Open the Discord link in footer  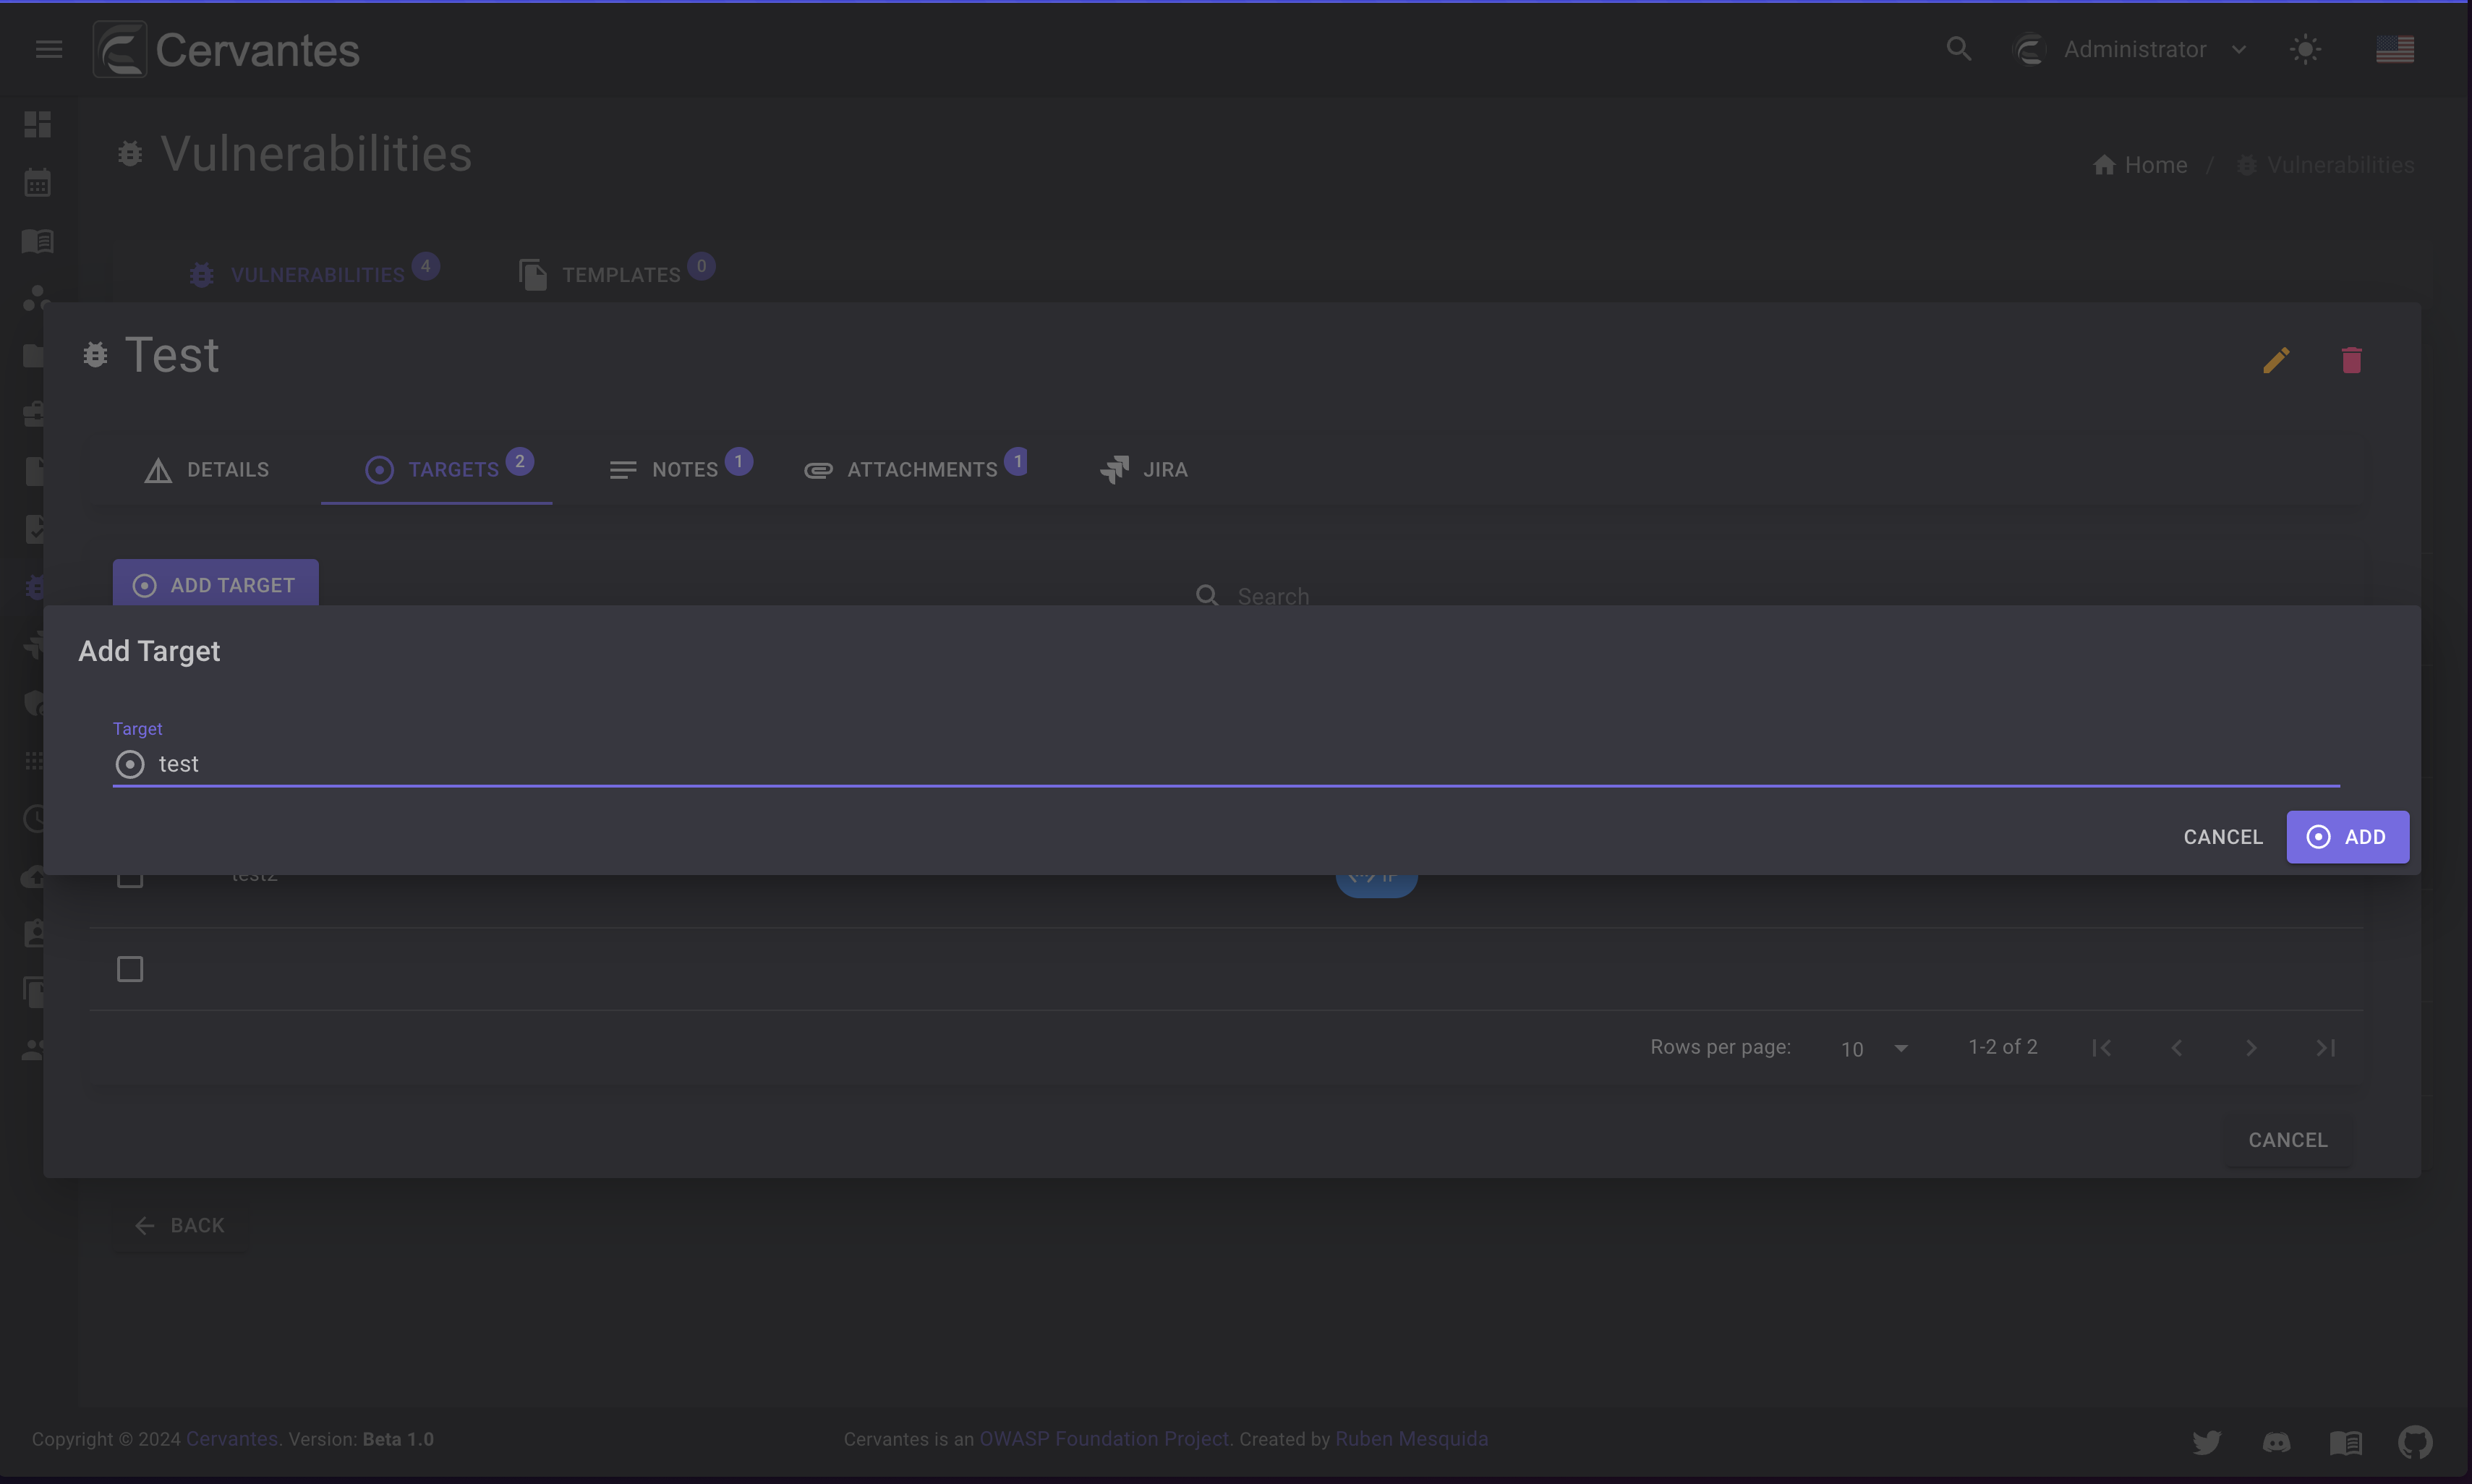tap(2276, 1441)
